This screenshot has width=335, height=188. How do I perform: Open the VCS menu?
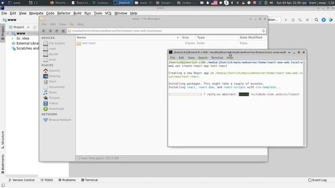(x=108, y=13)
